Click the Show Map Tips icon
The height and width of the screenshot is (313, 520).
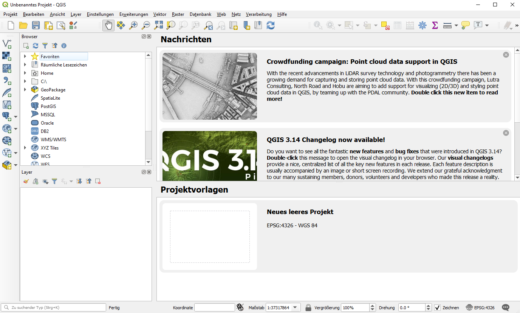(466, 25)
